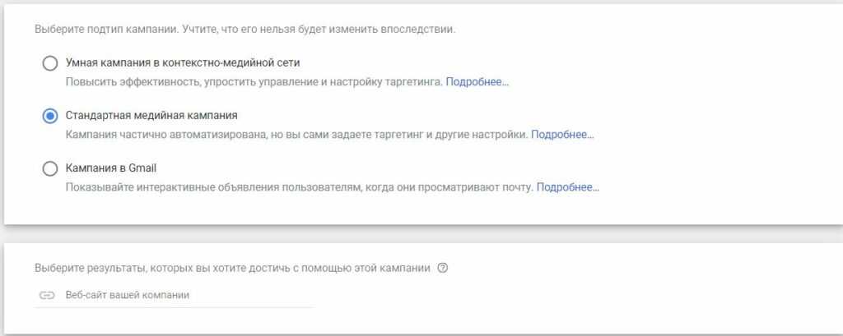The height and width of the screenshot is (336, 843).
Task: Open Подробнее link for the Gmail campaign
Action: [568, 187]
